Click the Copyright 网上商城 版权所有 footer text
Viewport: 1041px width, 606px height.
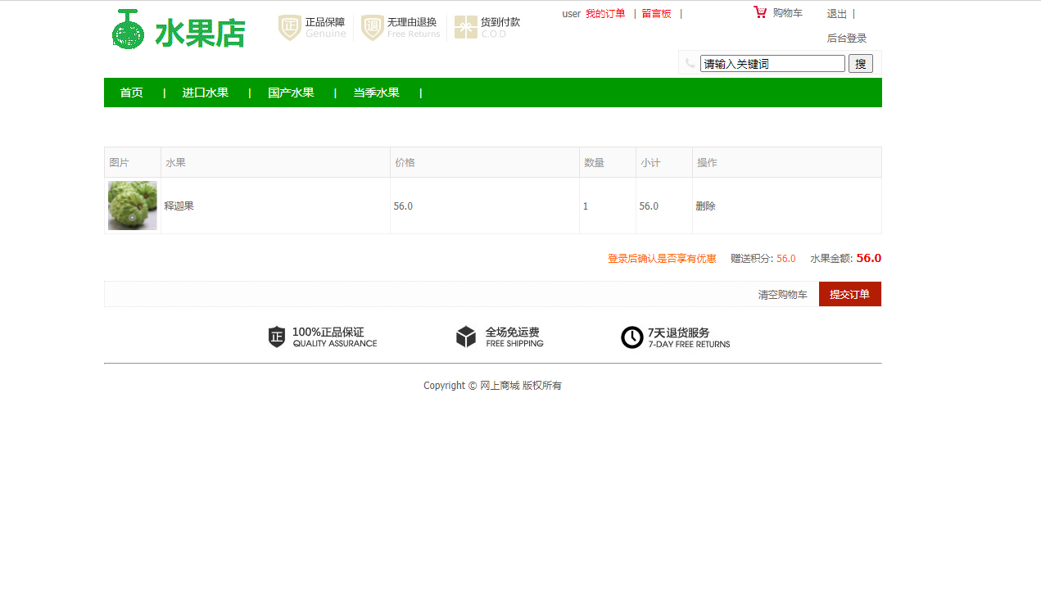click(x=492, y=386)
